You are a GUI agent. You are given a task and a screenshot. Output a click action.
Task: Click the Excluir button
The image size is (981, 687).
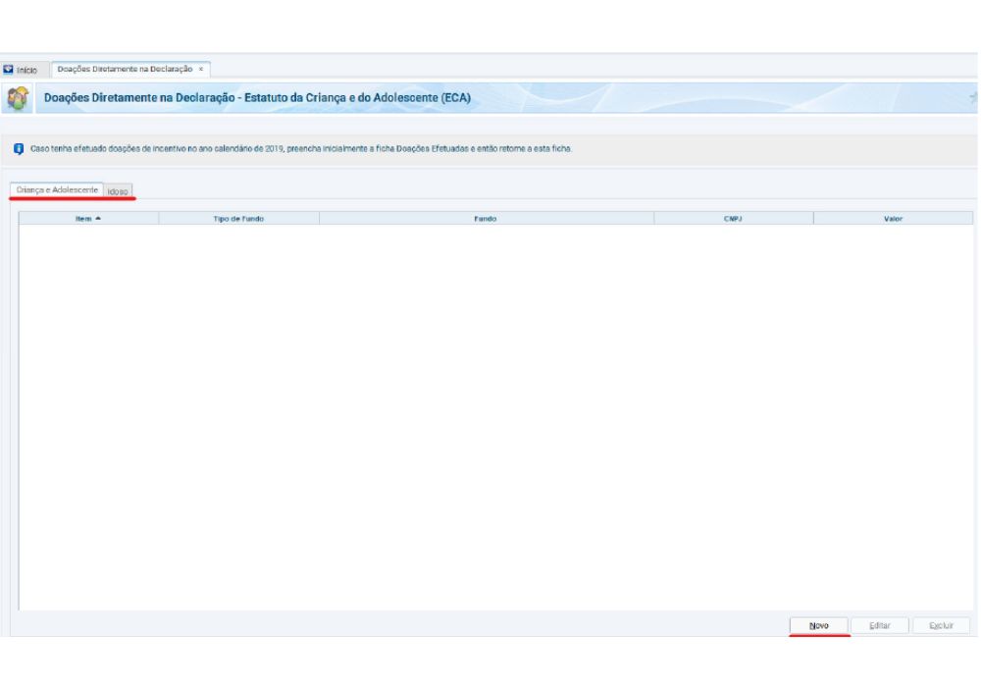[x=941, y=624]
